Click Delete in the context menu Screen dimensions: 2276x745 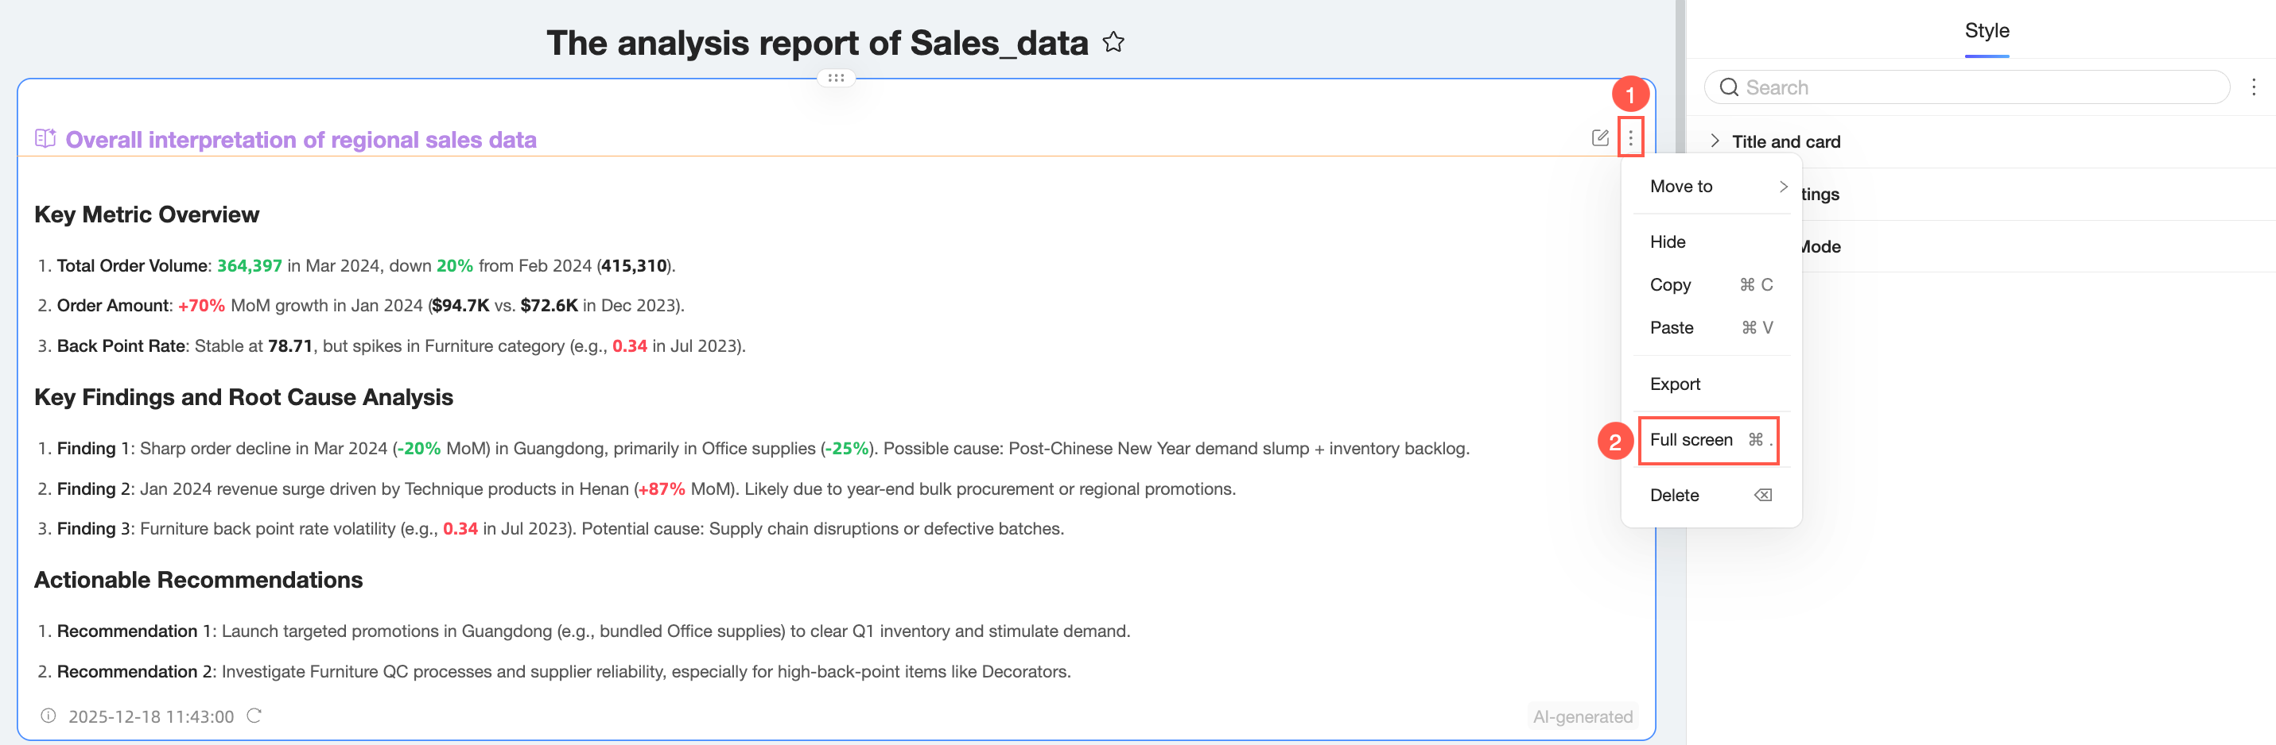1674,495
